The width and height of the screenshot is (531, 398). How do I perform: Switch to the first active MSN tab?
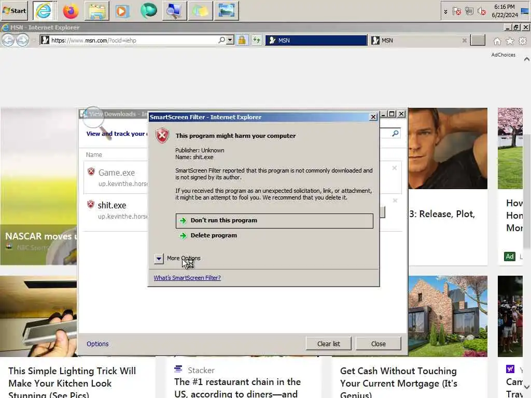click(x=316, y=40)
